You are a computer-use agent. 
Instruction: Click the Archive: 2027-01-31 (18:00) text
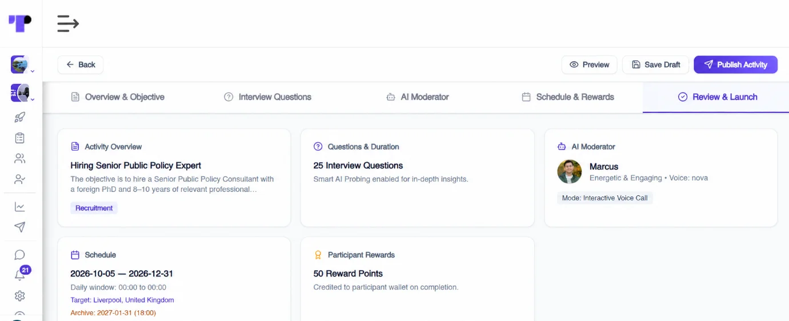click(x=113, y=313)
